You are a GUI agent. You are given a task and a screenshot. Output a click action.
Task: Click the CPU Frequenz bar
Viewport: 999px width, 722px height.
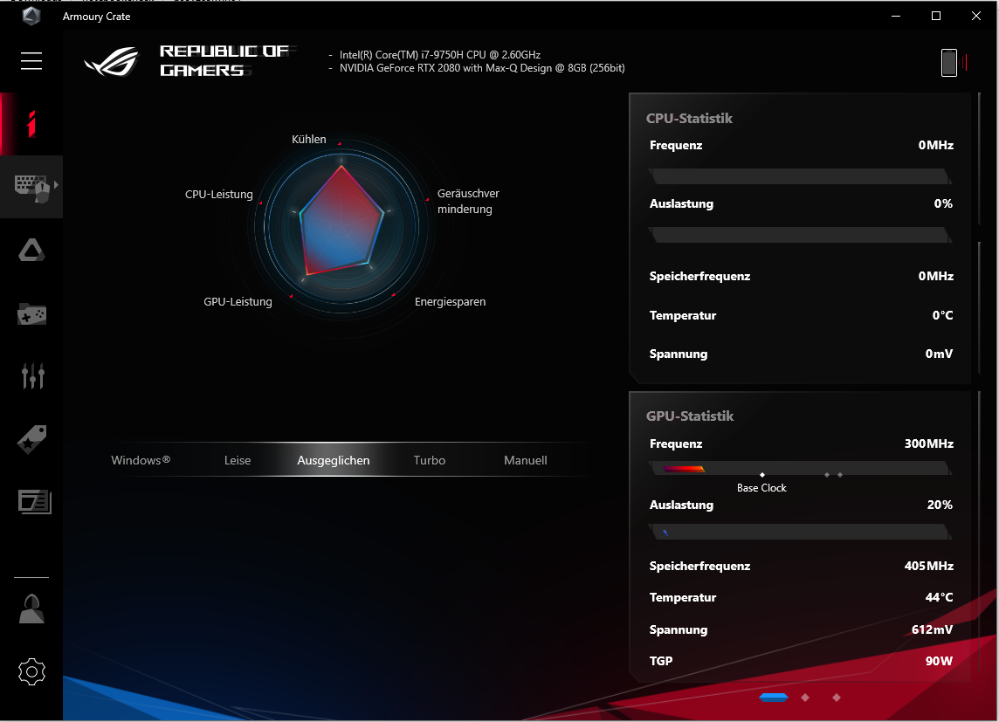tap(800, 176)
